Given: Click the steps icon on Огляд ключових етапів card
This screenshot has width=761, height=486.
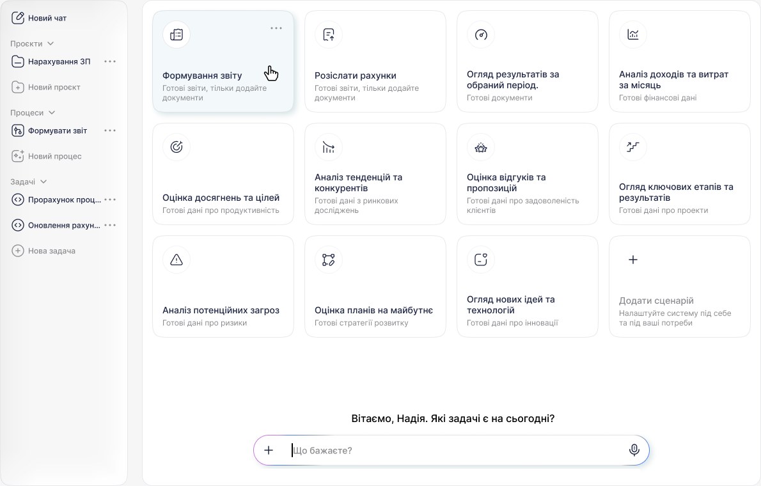Looking at the screenshot, I should pyautogui.click(x=633, y=147).
